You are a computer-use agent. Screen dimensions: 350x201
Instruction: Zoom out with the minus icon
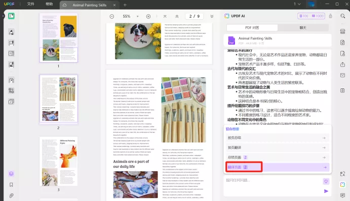tap(112, 16)
